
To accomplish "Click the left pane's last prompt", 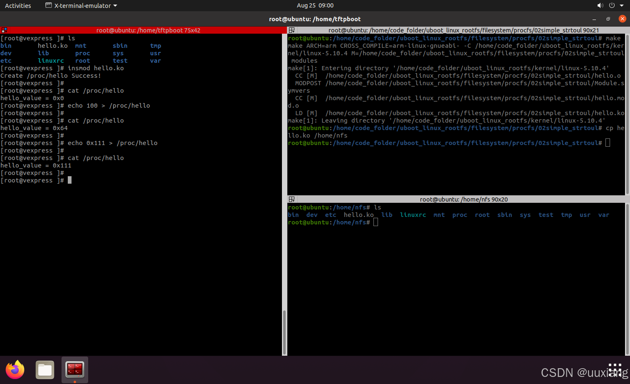I will click(36, 180).
